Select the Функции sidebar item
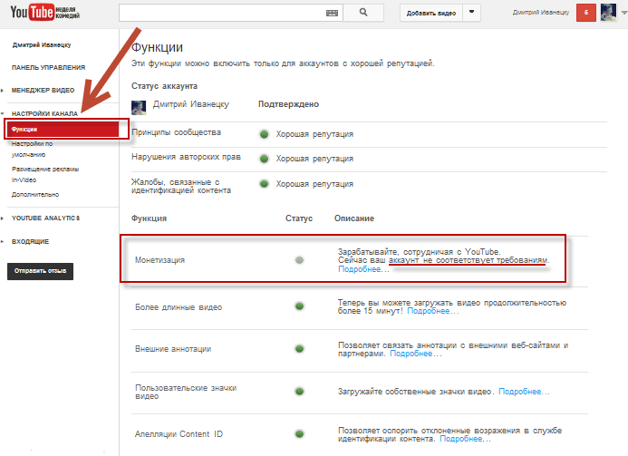This screenshot has width=628, height=456. click(63, 129)
